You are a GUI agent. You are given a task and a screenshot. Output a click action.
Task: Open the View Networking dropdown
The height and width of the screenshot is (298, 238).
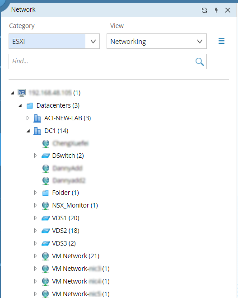[x=157, y=41]
